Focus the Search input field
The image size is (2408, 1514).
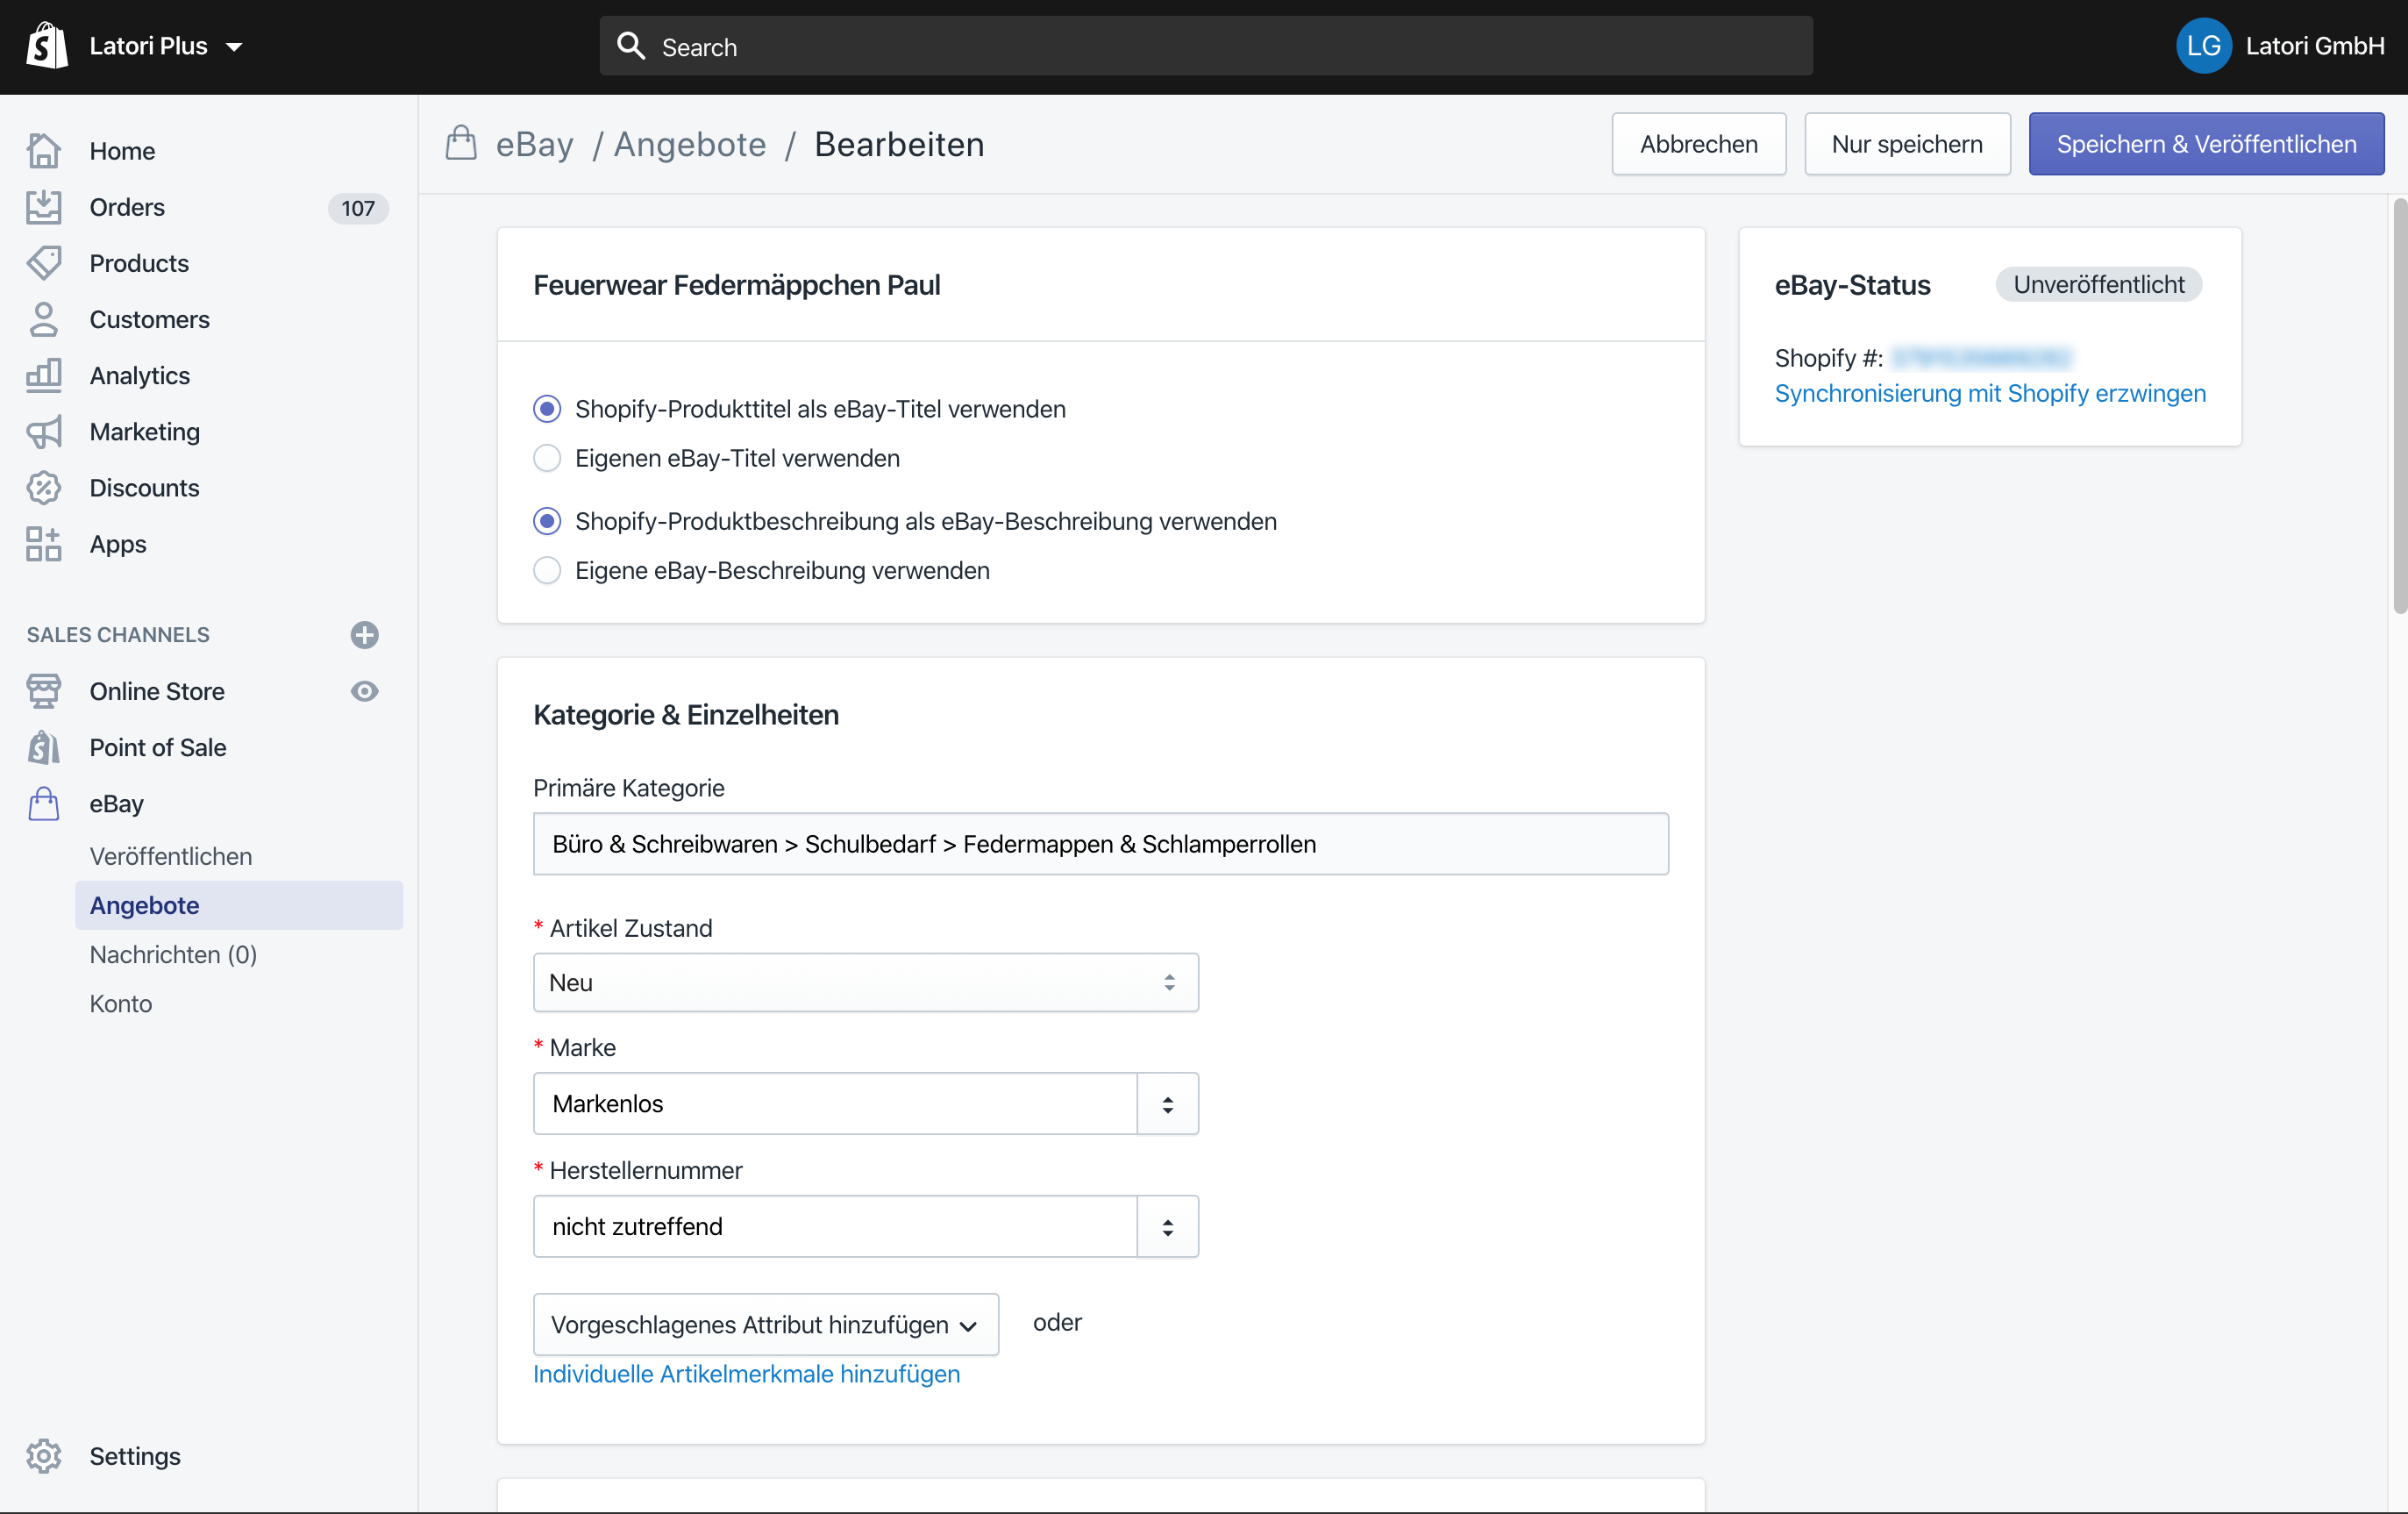pos(1205,46)
